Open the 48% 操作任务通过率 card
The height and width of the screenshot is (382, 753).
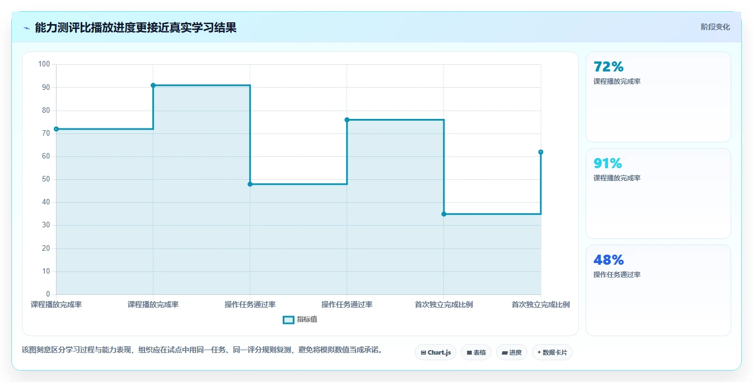658,290
